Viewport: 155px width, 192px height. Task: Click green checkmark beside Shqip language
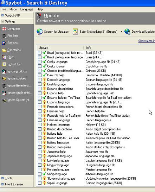pos(45,174)
